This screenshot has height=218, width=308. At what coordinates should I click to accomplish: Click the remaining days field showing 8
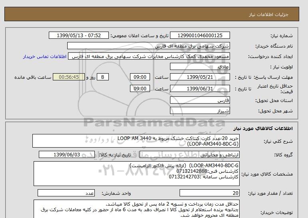coord(102,77)
